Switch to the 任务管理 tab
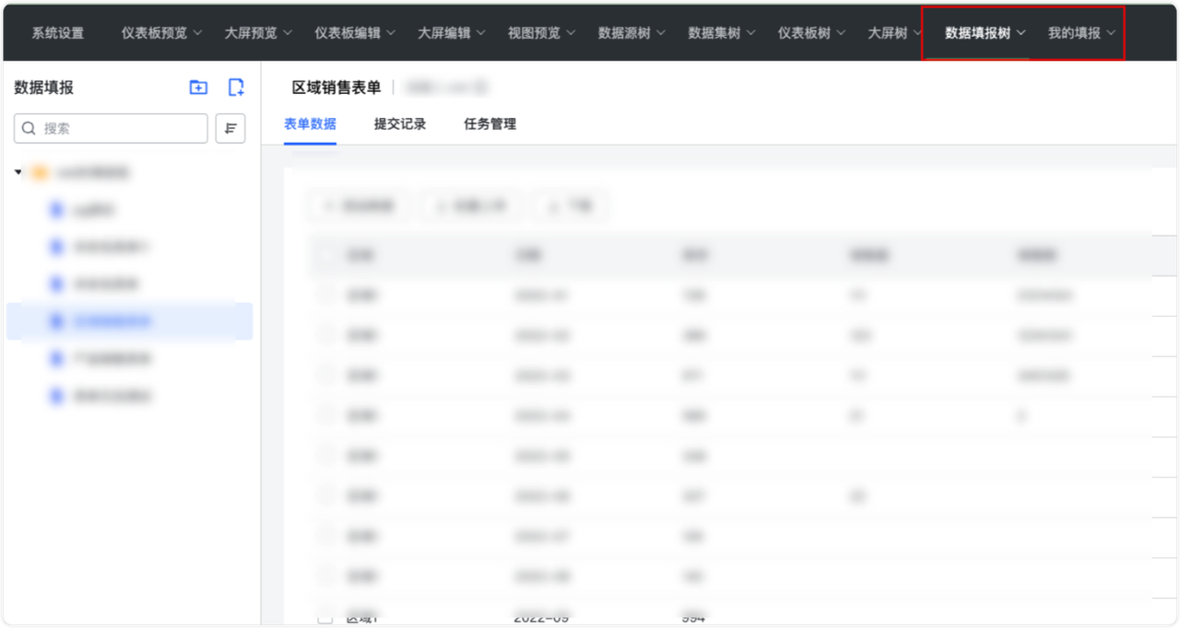 (x=489, y=123)
